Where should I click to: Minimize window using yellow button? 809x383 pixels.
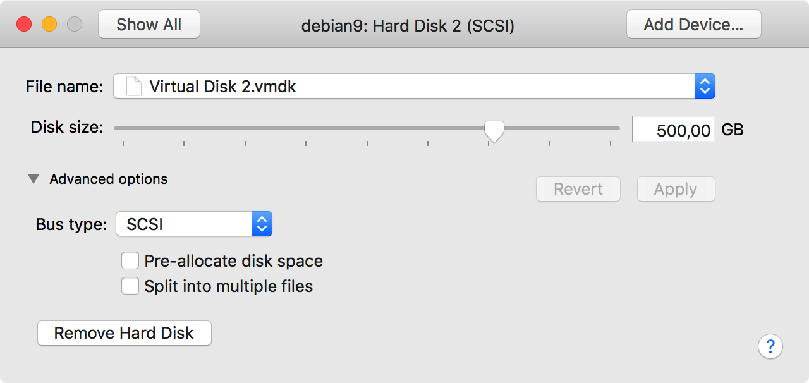(x=49, y=25)
